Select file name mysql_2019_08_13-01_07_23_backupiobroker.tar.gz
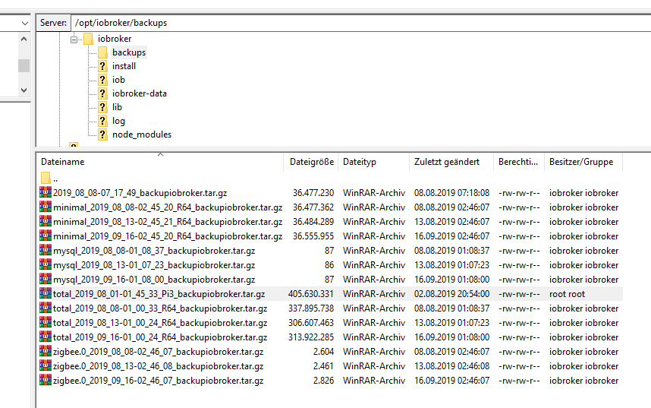Image resolution: width=651 pixels, height=408 pixels. 154,265
